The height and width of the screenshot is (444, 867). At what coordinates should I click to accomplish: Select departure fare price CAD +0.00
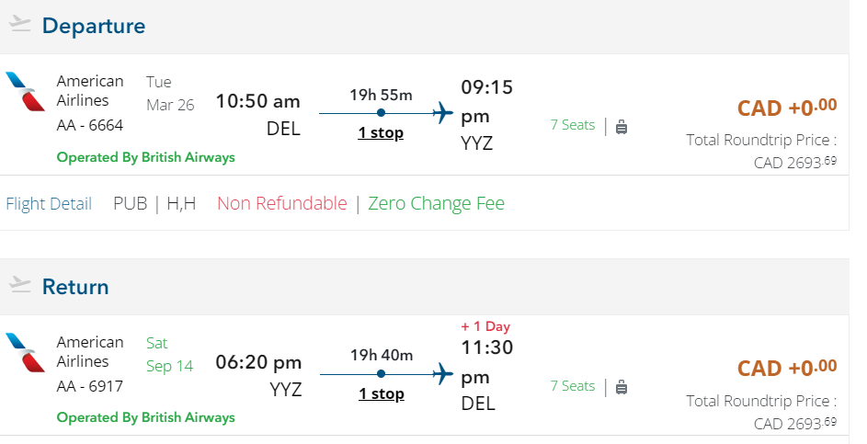[x=787, y=108]
